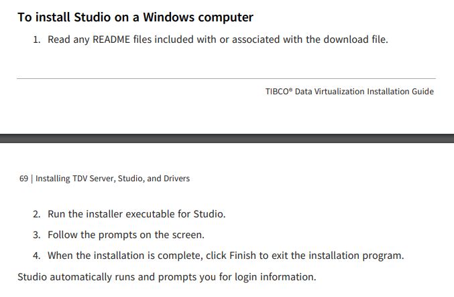Click the step 1 README files sentence
454x297 pixels.
coord(218,39)
